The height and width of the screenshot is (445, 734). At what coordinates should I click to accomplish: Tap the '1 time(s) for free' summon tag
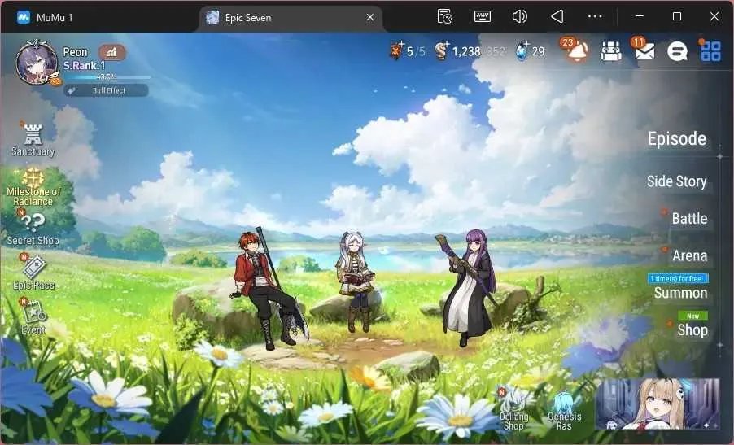[x=678, y=279]
